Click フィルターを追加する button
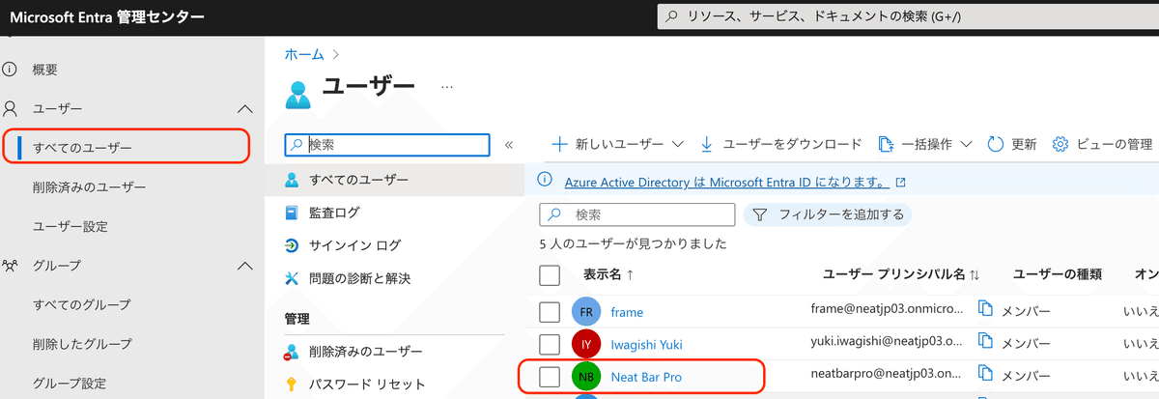The width and height of the screenshot is (1159, 399). click(x=828, y=214)
